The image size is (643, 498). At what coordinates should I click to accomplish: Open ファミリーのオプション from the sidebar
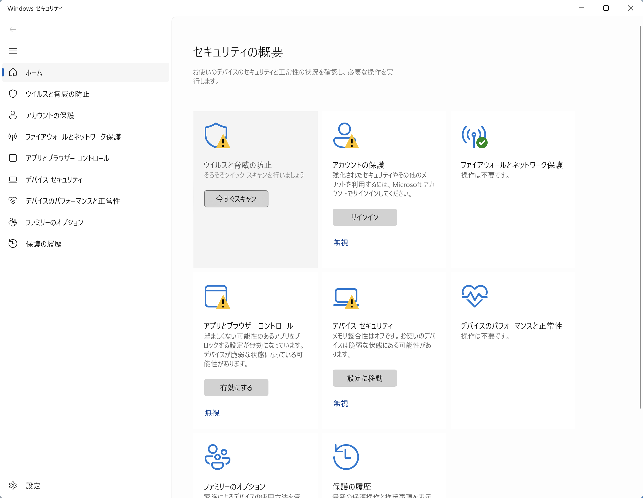click(54, 223)
